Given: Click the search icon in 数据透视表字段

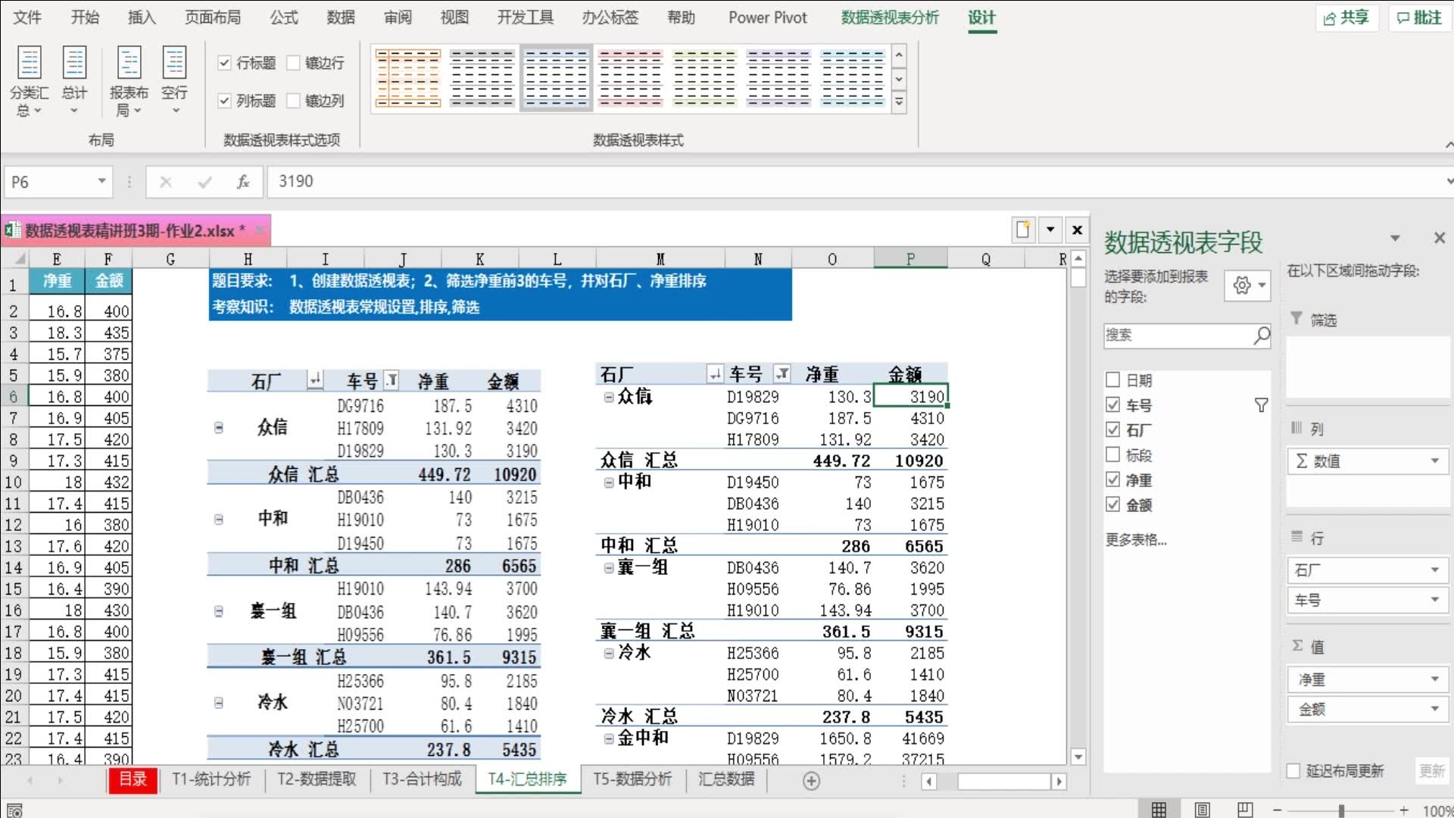Looking at the screenshot, I should (x=1260, y=335).
